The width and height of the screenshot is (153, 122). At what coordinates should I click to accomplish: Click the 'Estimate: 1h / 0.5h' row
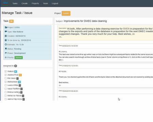[27, 45]
